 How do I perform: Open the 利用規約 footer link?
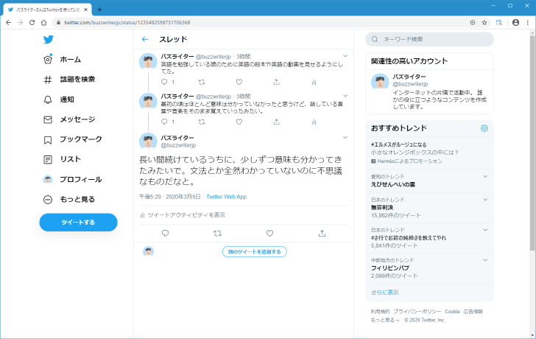coord(380,312)
